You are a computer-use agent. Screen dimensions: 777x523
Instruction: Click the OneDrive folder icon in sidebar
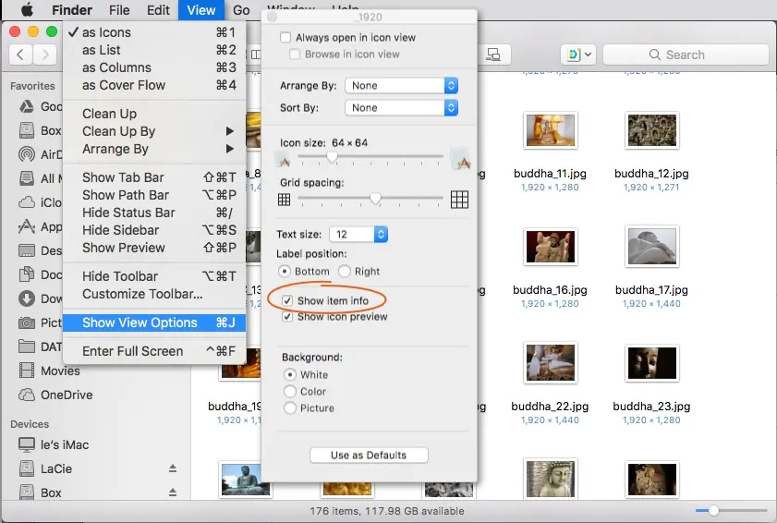click(x=26, y=395)
